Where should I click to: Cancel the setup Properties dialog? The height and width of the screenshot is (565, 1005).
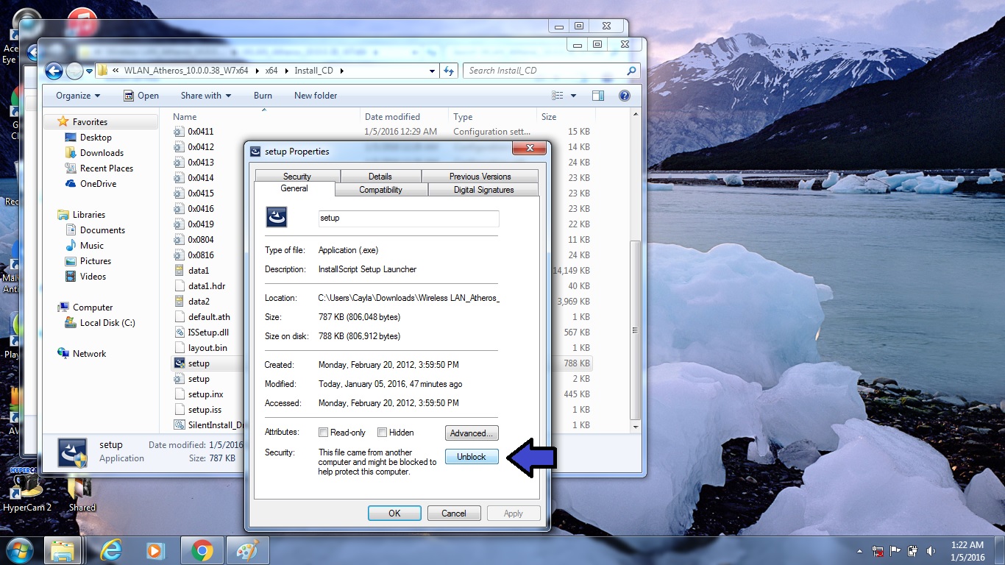click(x=454, y=514)
